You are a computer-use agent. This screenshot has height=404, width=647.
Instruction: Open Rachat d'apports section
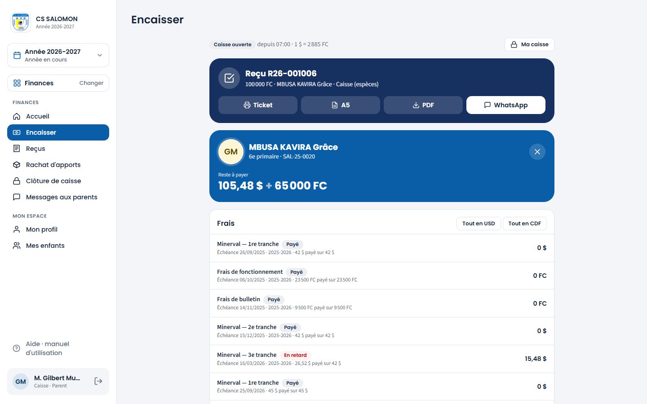point(58,165)
